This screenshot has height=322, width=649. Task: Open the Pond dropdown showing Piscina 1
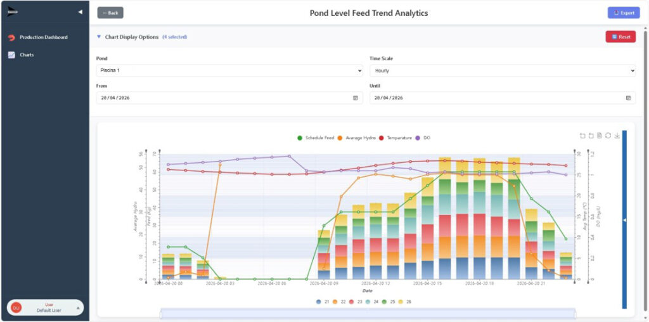tap(229, 71)
